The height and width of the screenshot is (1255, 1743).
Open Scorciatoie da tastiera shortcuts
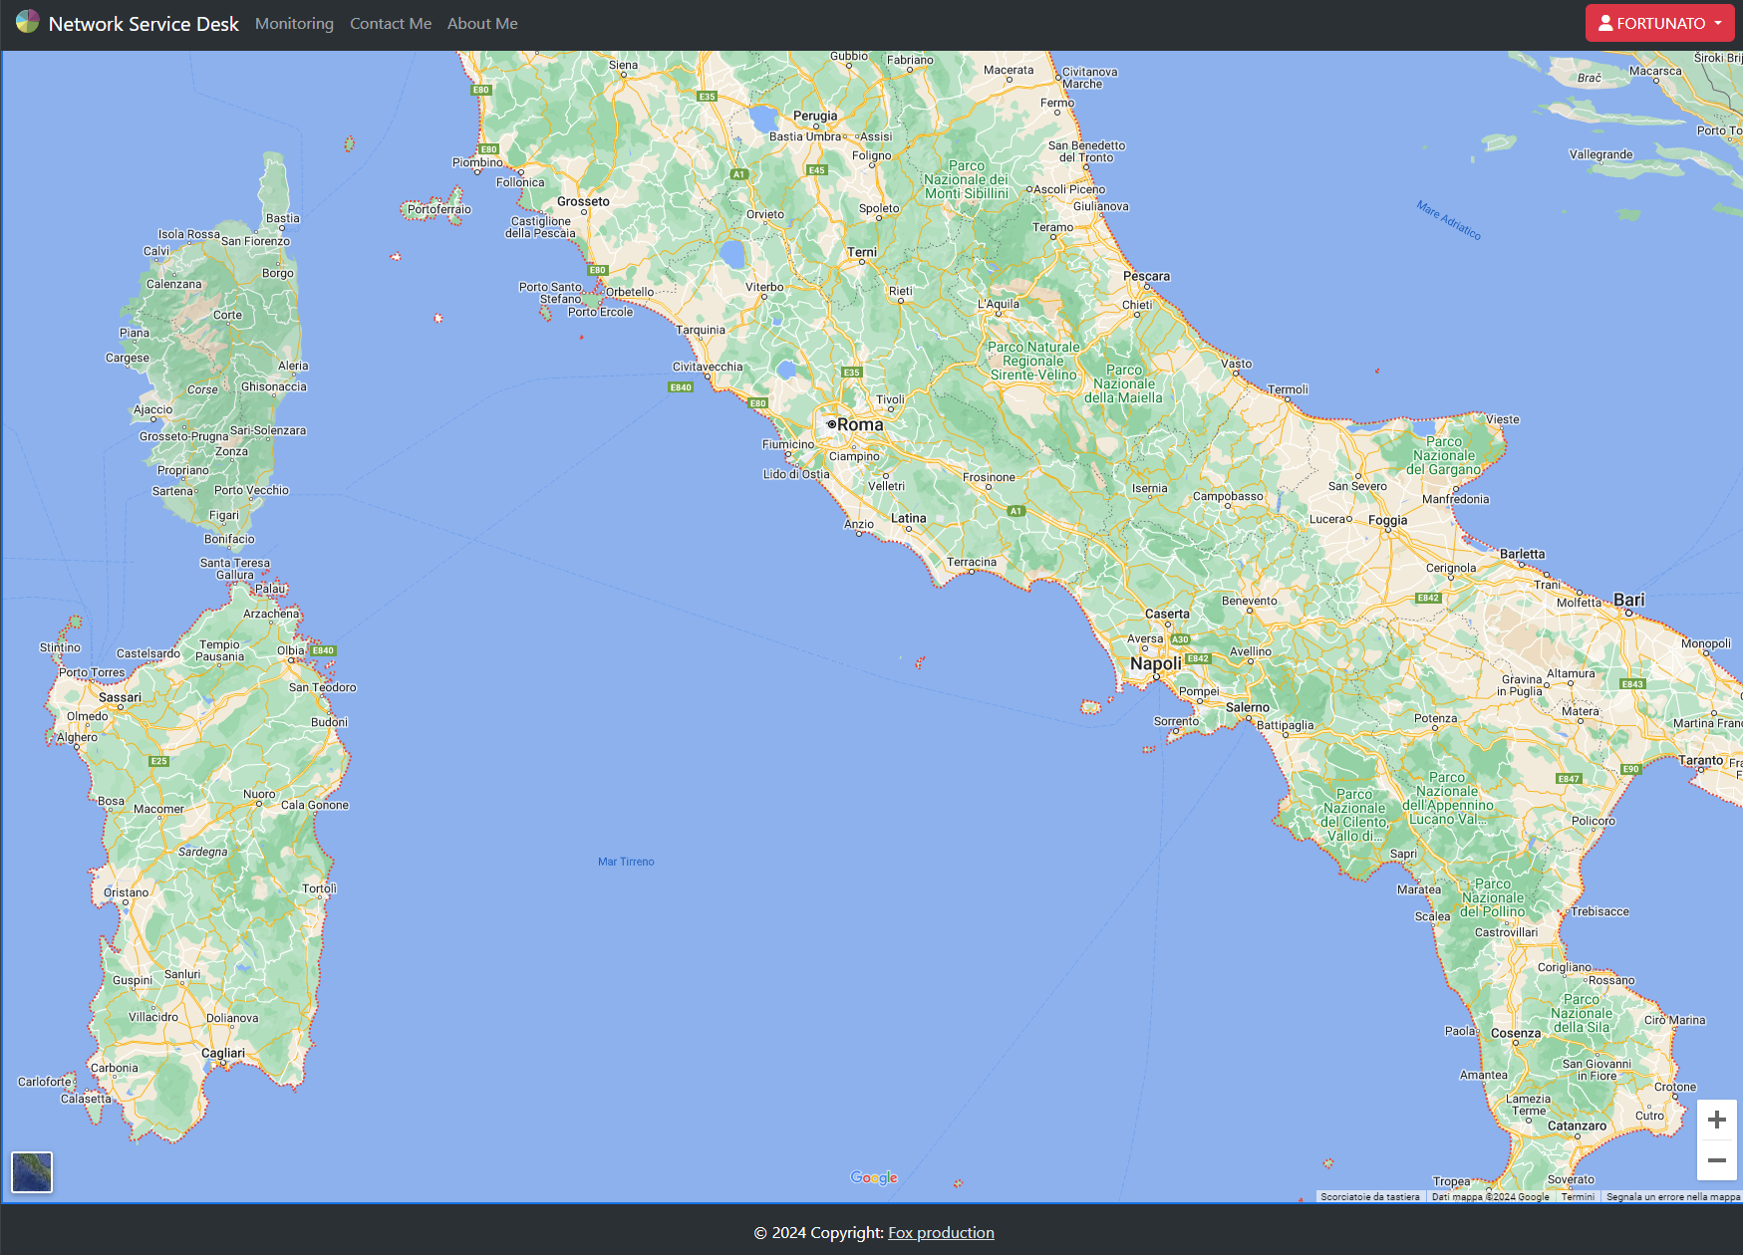tap(1369, 1197)
